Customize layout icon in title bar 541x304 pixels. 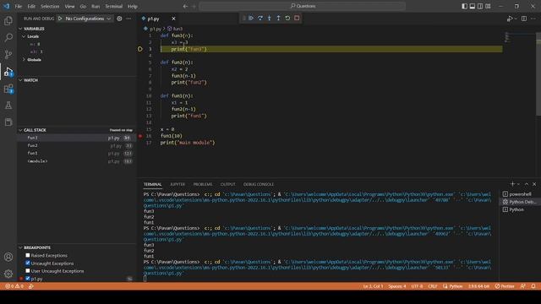click(488, 6)
